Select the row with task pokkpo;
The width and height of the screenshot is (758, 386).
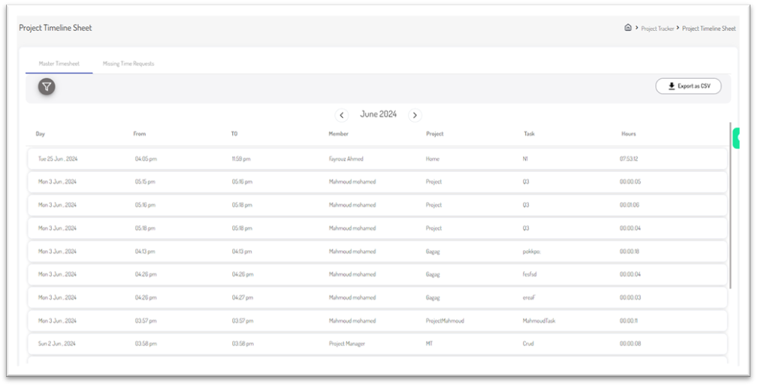376,252
